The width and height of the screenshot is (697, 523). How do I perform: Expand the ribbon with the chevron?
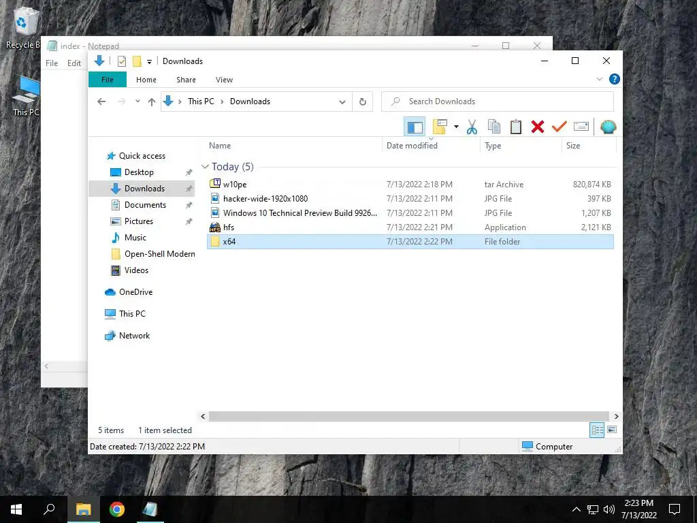599,79
